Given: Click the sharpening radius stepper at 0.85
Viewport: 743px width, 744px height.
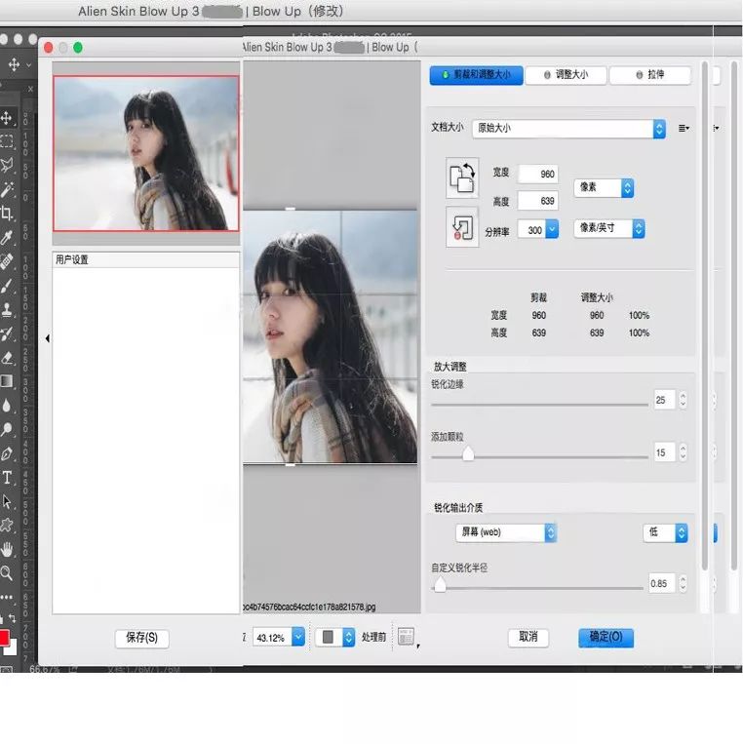Looking at the screenshot, I should coord(683,583).
